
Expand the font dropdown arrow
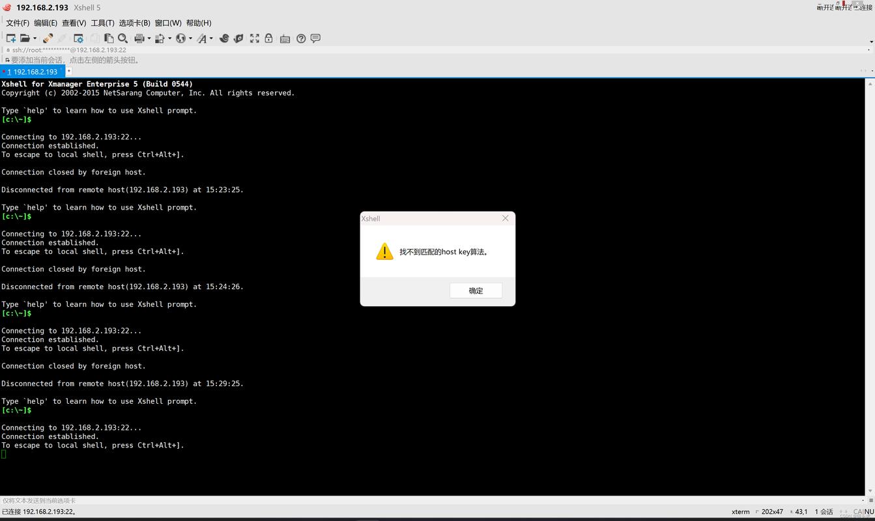tap(211, 38)
